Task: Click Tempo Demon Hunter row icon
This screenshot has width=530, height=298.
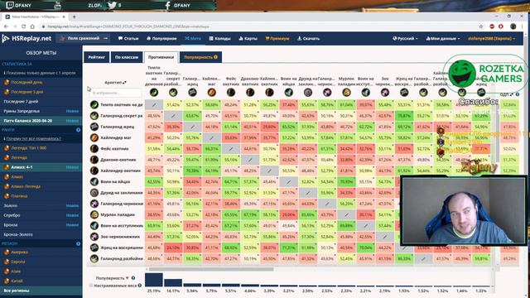Action: point(94,105)
